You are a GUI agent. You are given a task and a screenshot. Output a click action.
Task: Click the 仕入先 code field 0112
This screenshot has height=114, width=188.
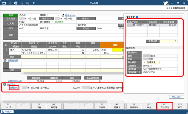(x=29, y=22)
